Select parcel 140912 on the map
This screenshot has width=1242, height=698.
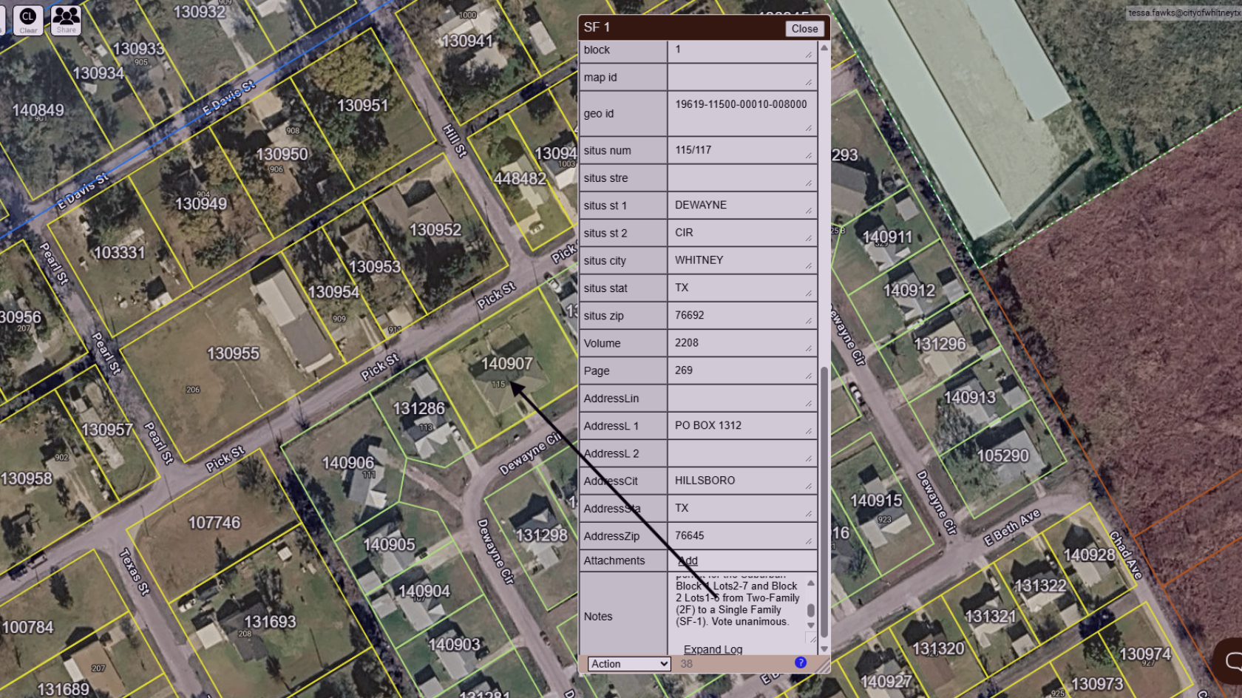[x=909, y=291]
